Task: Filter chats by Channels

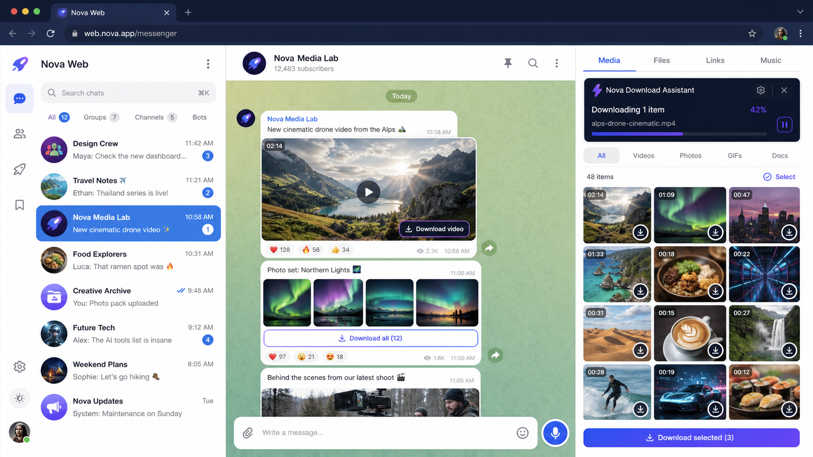Action: [x=156, y=117]
